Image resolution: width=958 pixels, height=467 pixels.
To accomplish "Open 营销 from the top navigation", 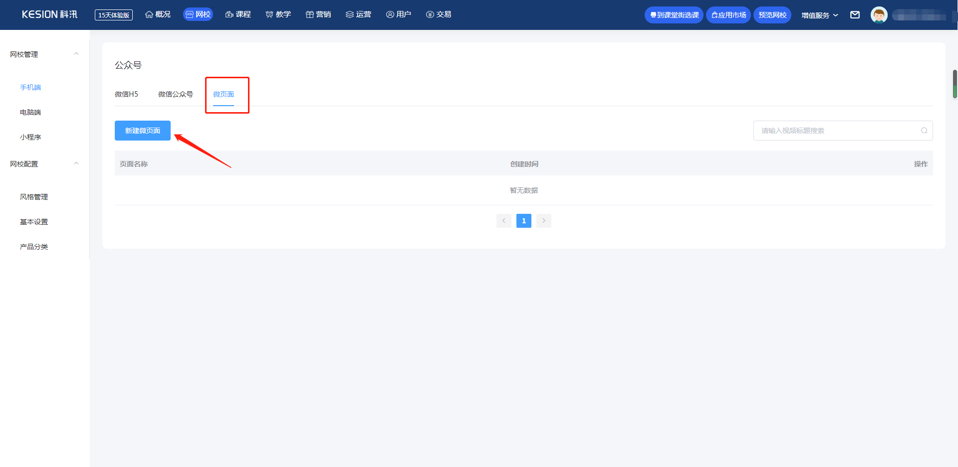I will click(x=318, y=14).
